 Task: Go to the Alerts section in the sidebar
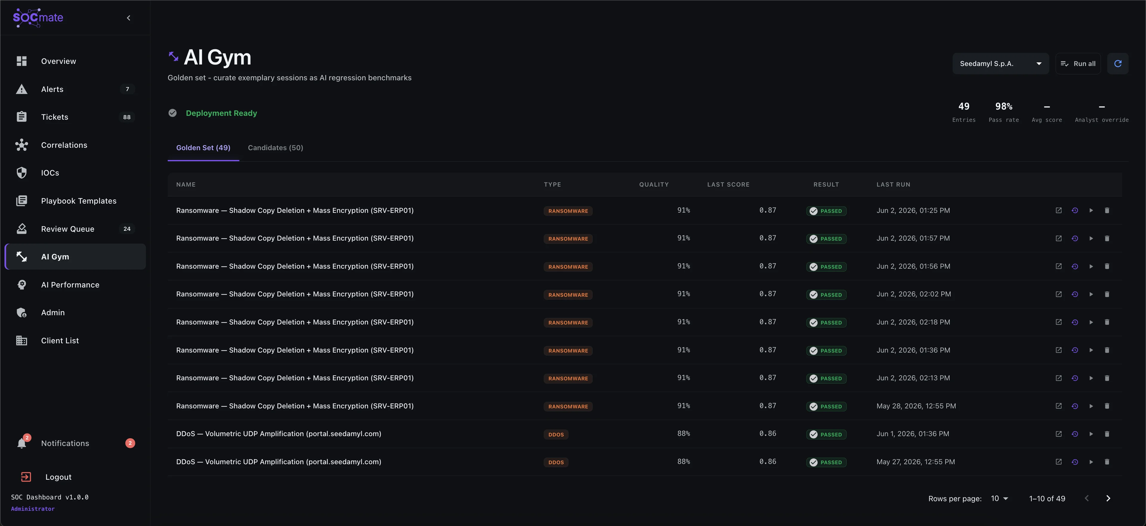pyautogui.click(x=75, y=89)
